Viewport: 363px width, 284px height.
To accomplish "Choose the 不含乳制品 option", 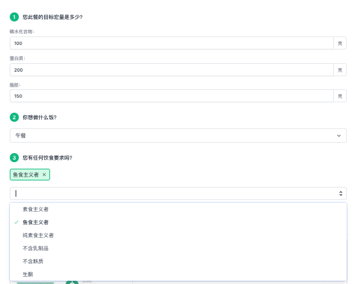I will tap(178, 248).
